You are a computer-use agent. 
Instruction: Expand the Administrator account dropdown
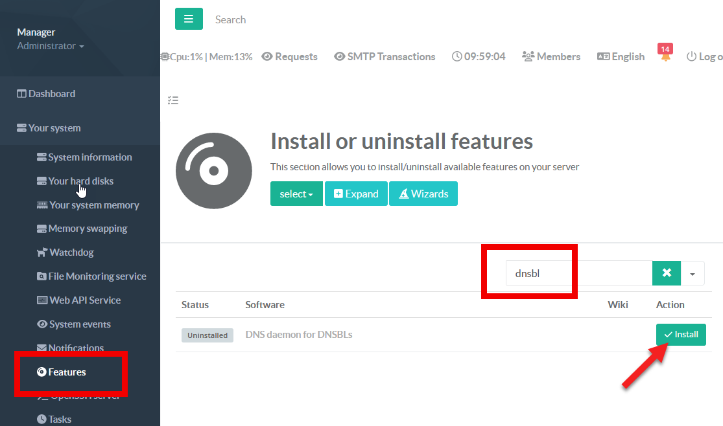(x=51, y=47)
